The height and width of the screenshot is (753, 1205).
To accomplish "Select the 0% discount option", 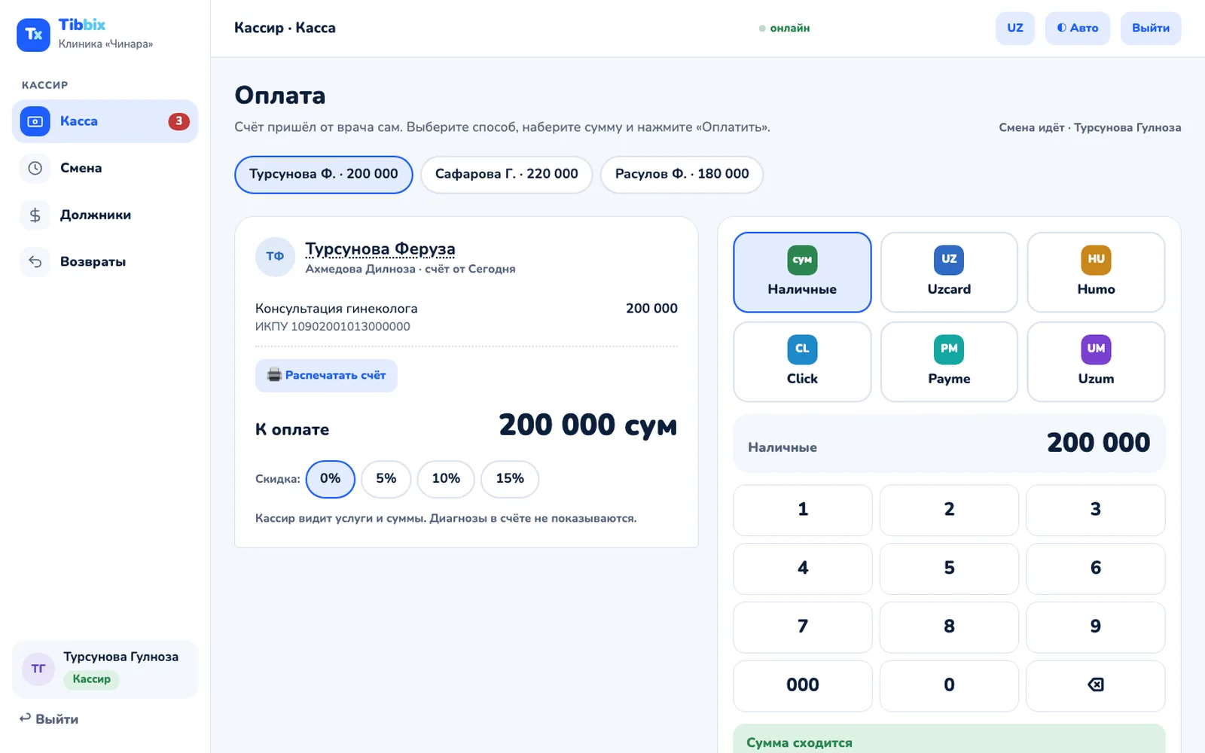I will coord(330,479).
